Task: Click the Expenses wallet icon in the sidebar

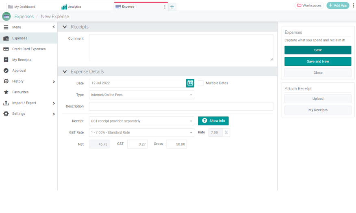Action: point(6,38)
